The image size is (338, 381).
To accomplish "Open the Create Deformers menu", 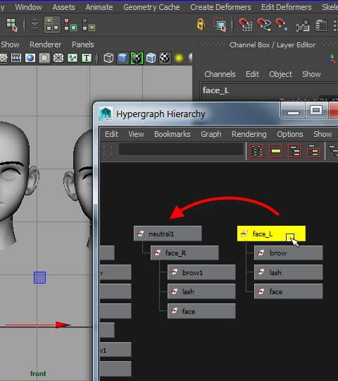I will click(220, 7).
